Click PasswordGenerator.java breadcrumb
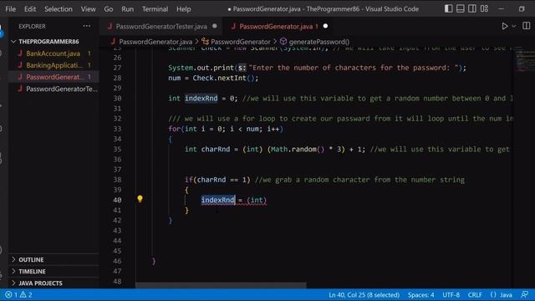The image size is (535, 301). (155, 42)
